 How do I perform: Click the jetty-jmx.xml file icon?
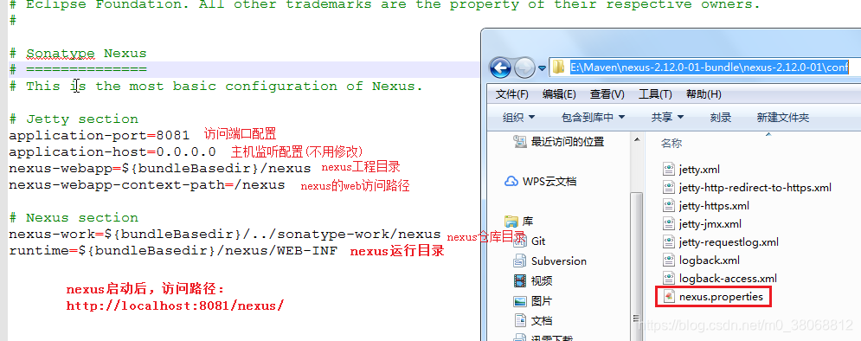tap(668, 224)
